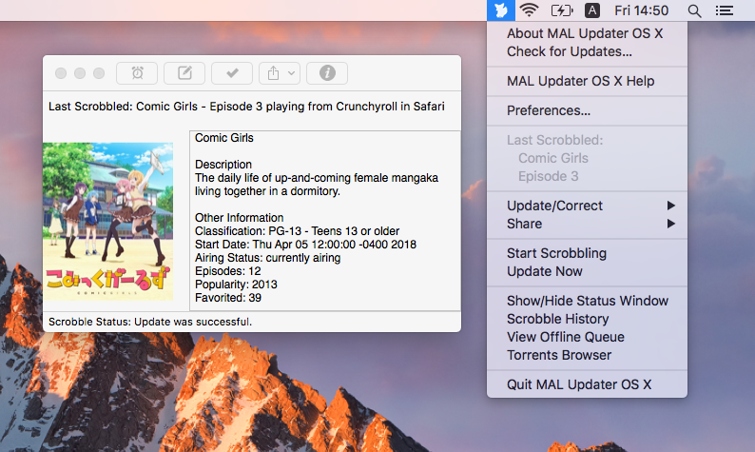Click the share icon in toolbar
The height and width of the screenshot is (452, 755).
tap(273, 73)
